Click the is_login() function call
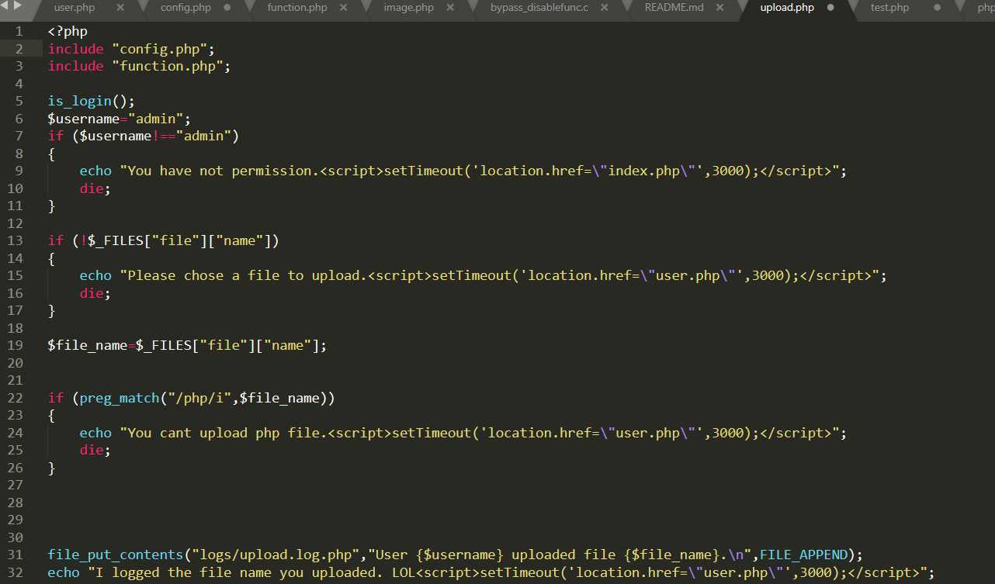Image resolution: width=995 pixels, height=584 pixels. tap(92, 102)
